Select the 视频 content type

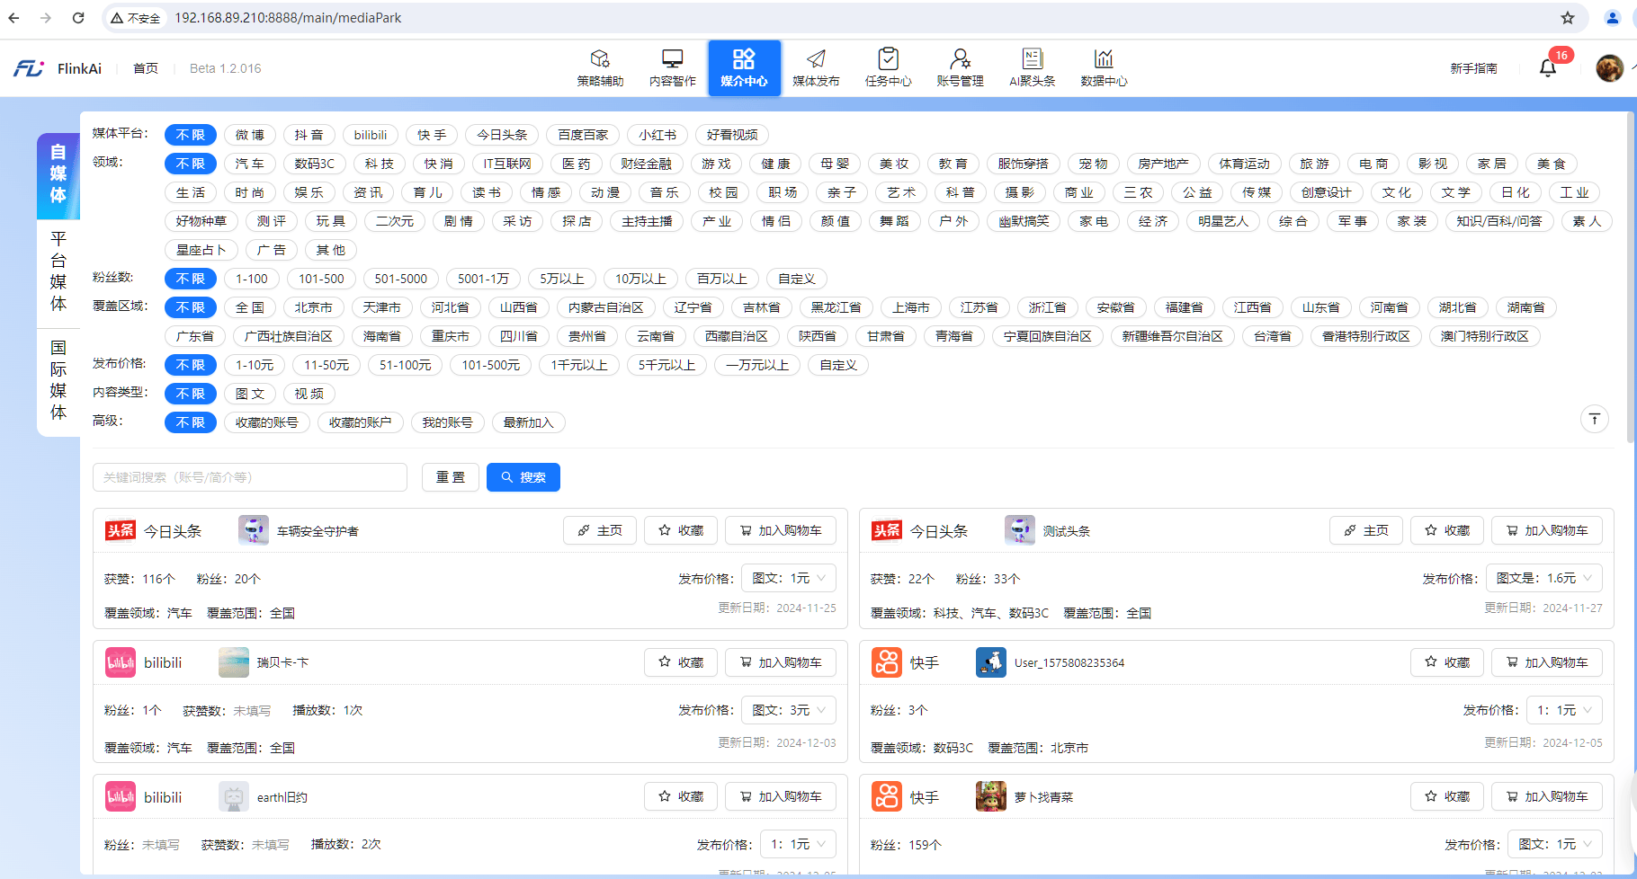click(309, 394)
